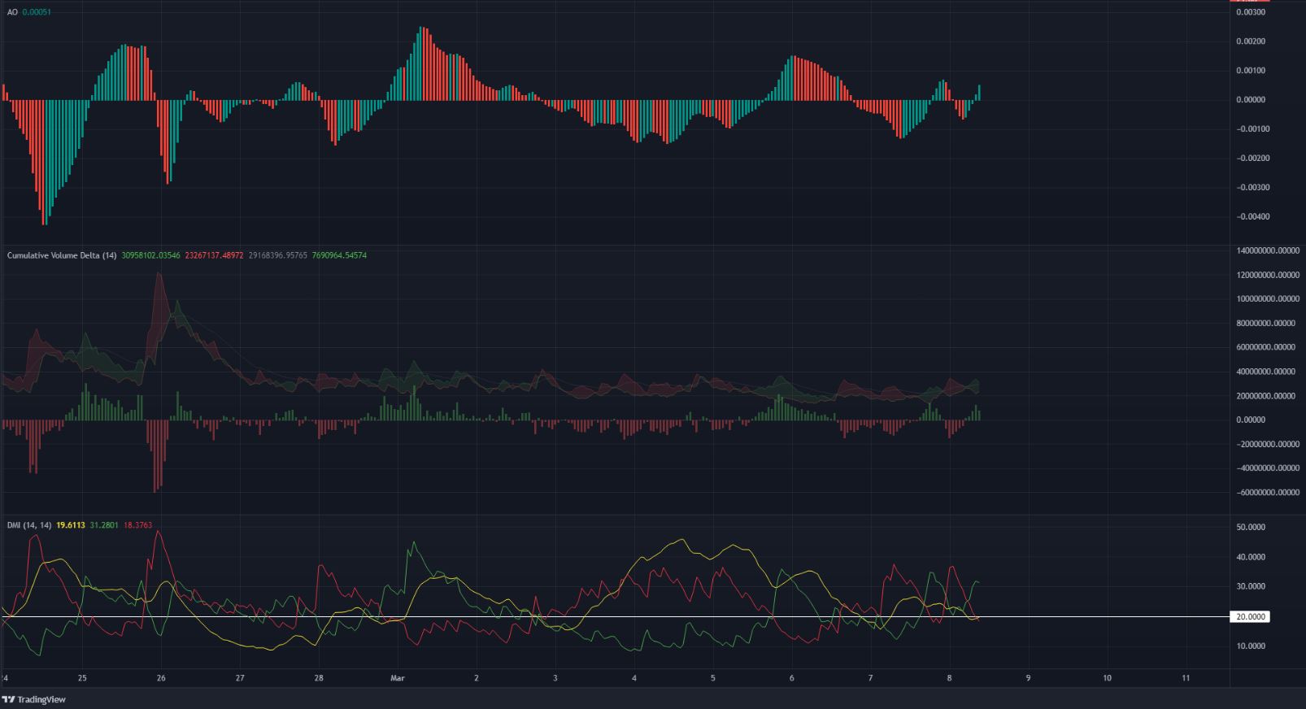1306x709 pixels.
Task: Click the 9 date label on time axis
Action: click(1029, 677)
